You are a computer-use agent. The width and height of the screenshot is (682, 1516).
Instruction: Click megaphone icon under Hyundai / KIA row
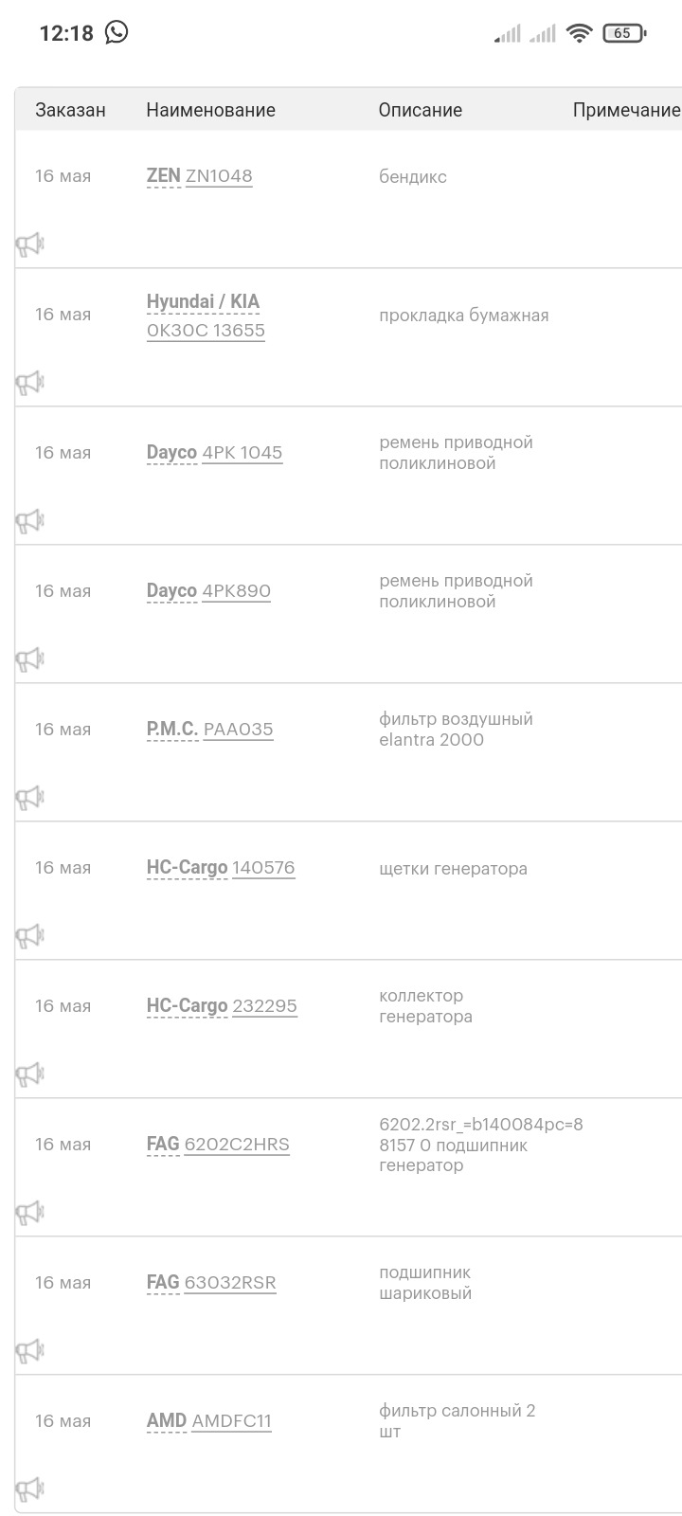[30, 384]
